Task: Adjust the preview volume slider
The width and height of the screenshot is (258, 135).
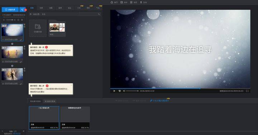Action: coord(132,91)
